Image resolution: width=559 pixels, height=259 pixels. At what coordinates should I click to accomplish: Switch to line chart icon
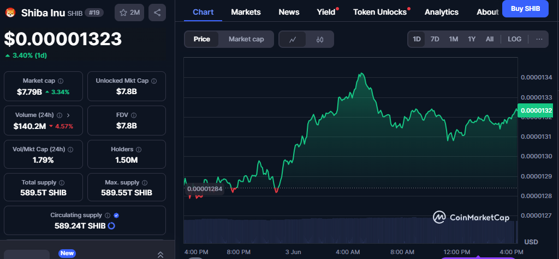pyautogui.click(x=293, y=39)
